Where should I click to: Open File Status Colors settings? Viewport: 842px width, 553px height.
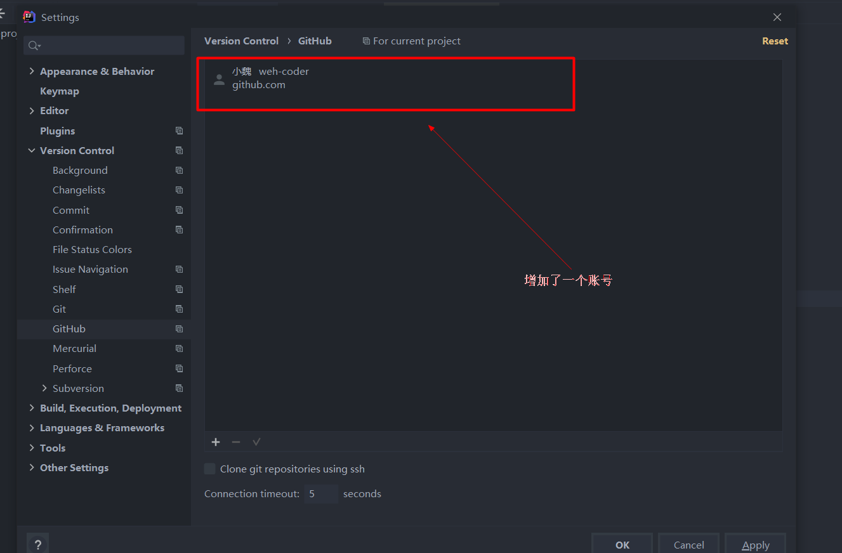(92, 249)
